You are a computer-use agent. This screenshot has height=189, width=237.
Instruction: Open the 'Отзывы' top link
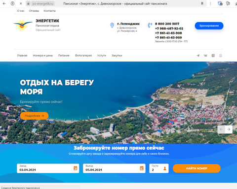point(34,11)
